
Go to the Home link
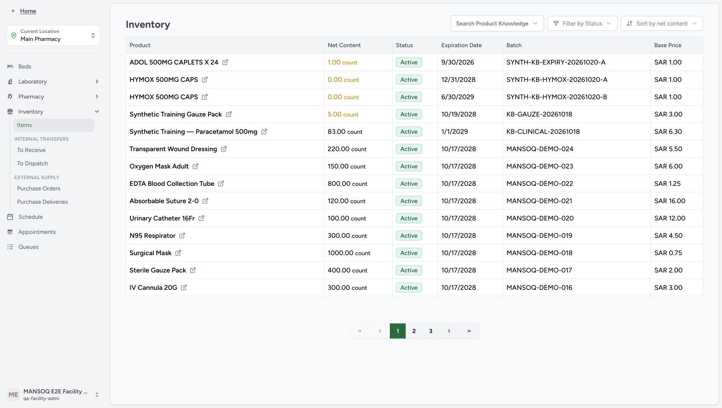point(28,11)
